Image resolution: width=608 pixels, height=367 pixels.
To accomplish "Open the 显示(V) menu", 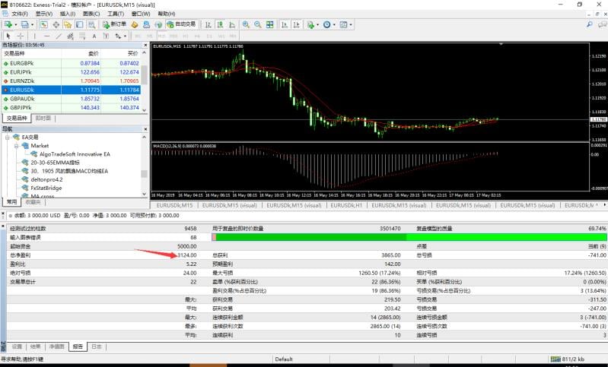I will (44, 14).
